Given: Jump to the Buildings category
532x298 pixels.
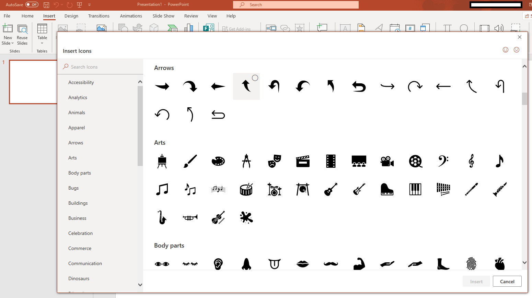Looking at the screenshot, I should coord(78,203).
